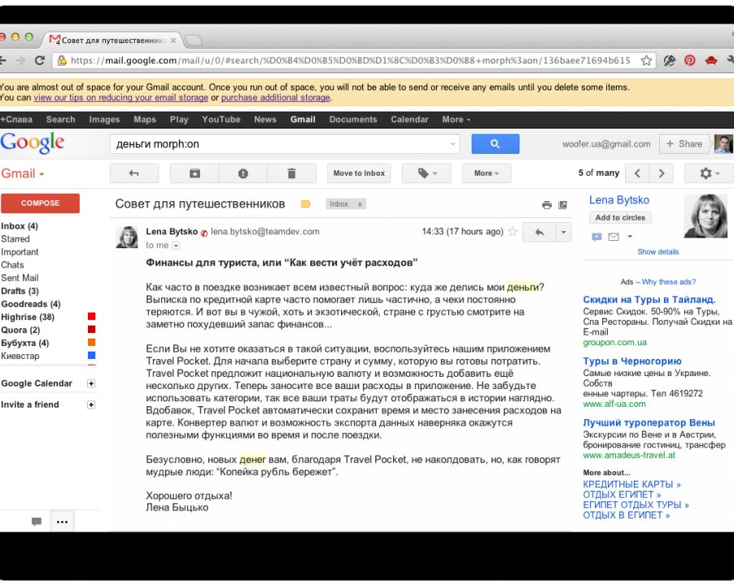734x586 pixels.
Task: Click the Add to circles button
Action: (620, 217)
